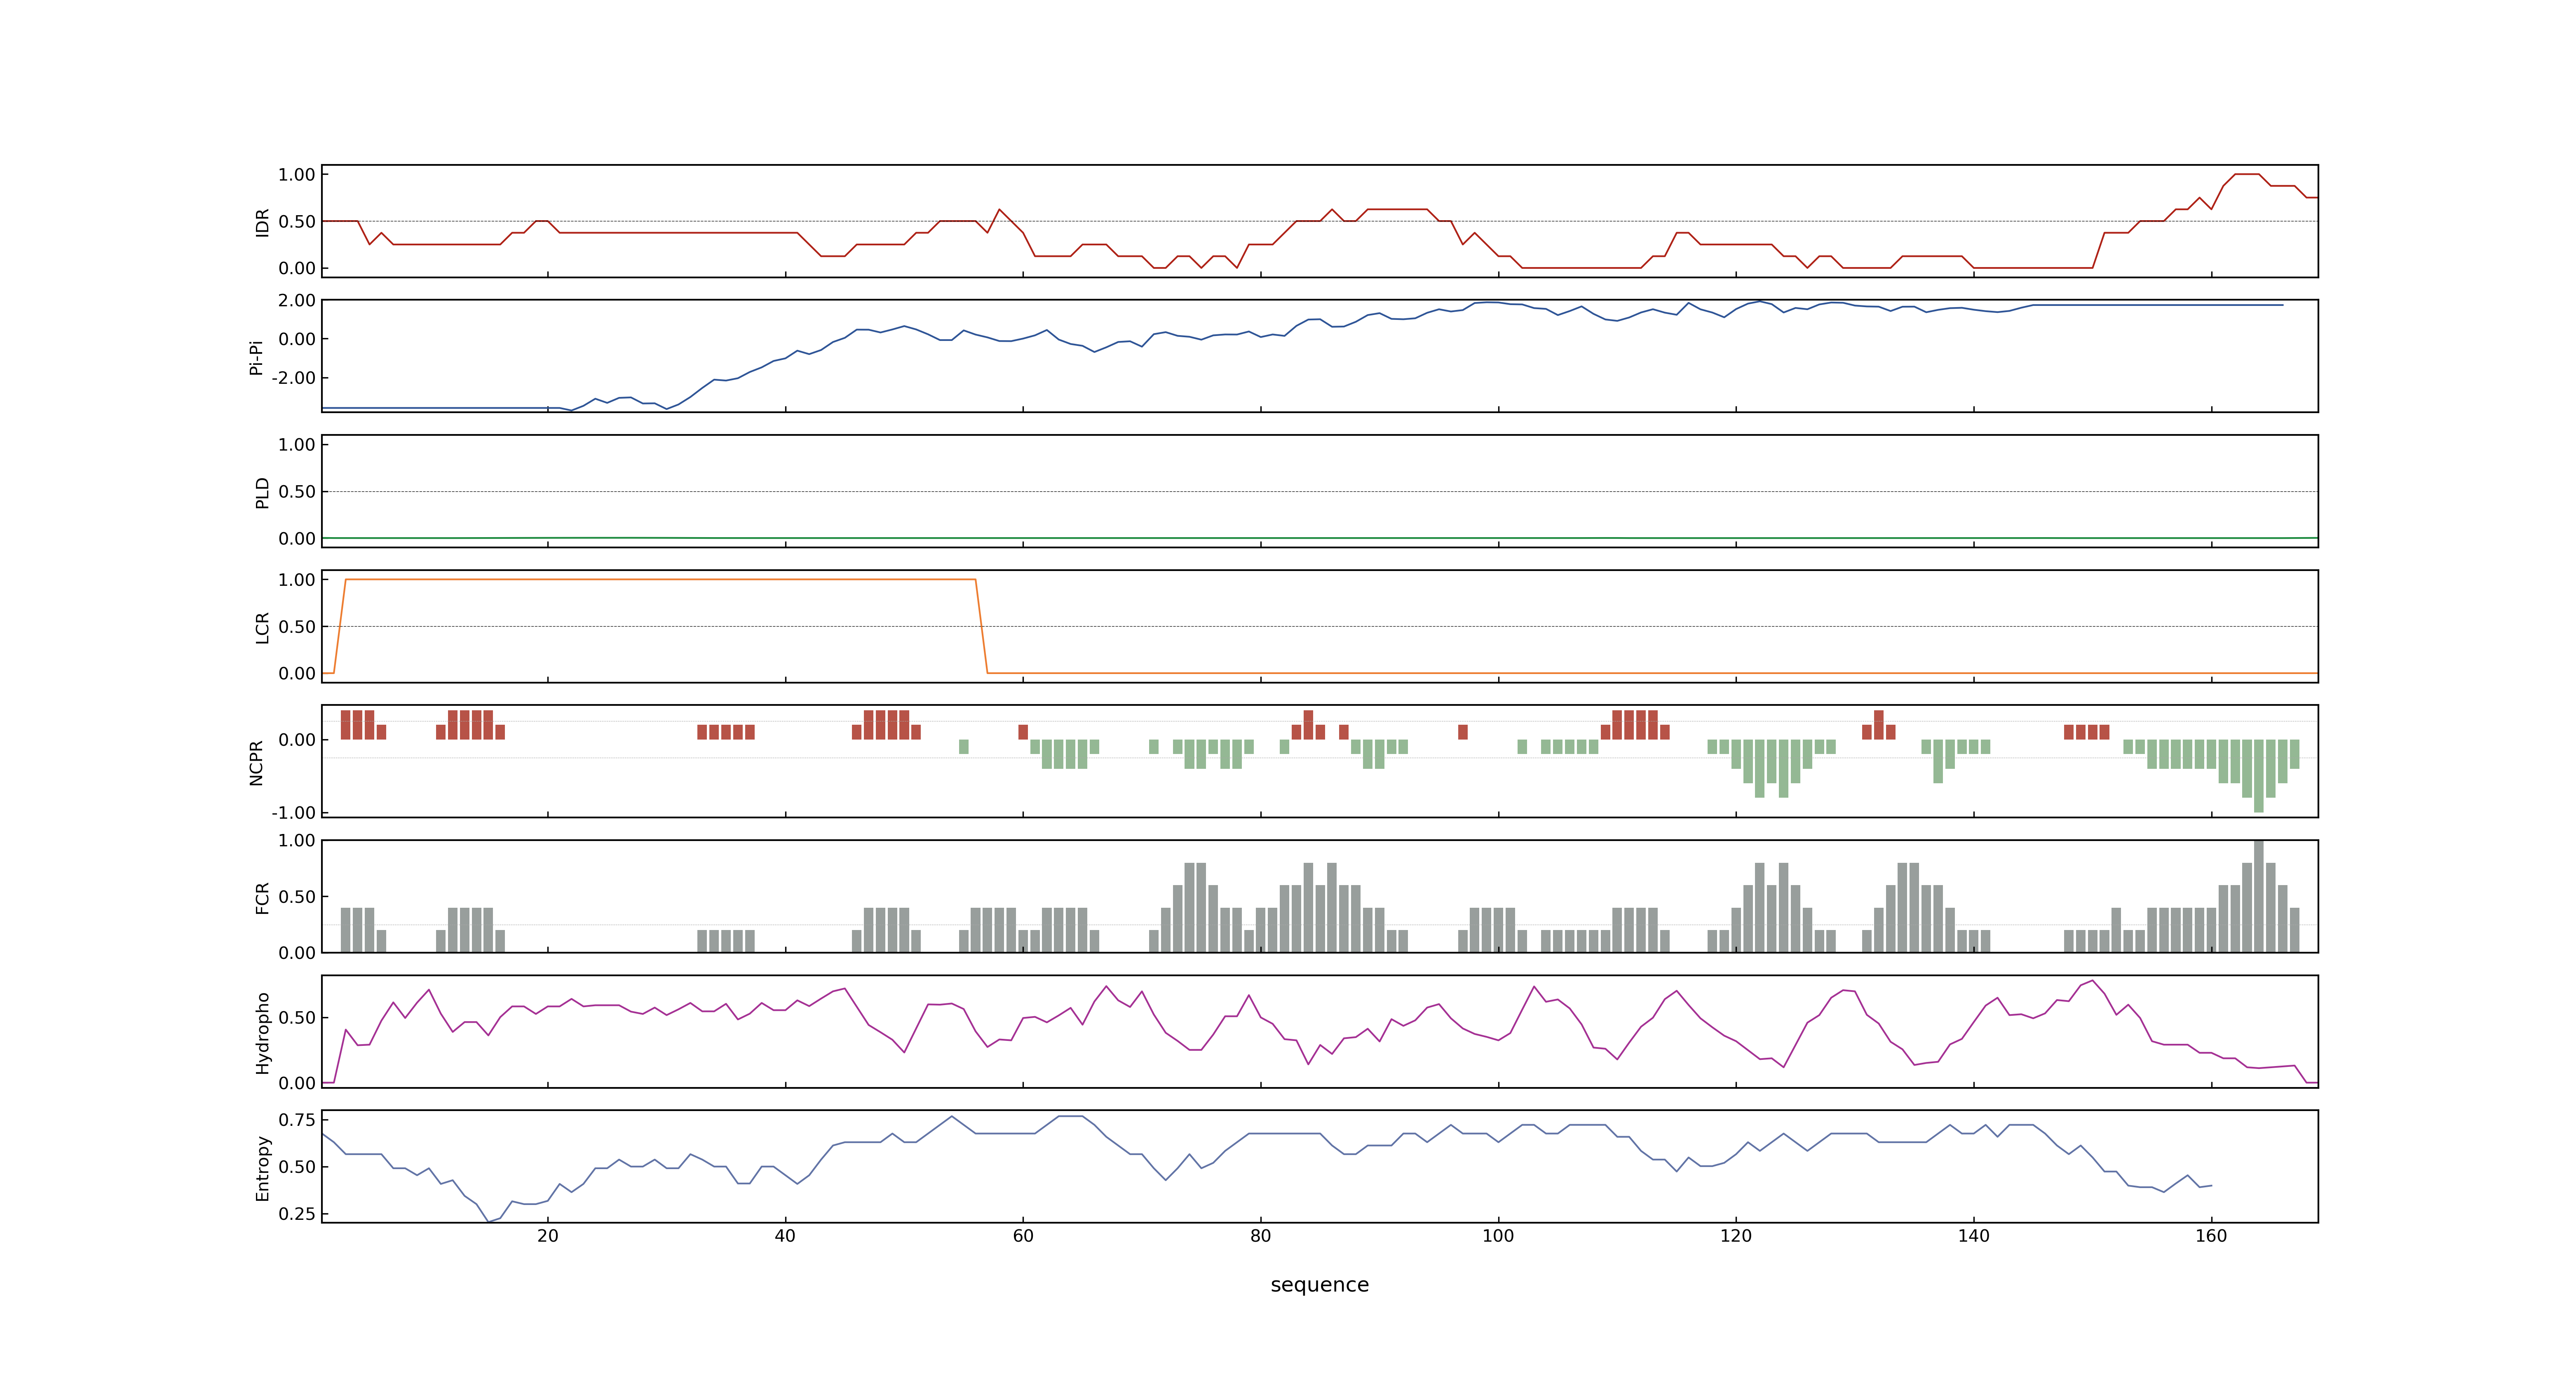Select x-axis tick label "80"
The image size is (2576, 1374).
point(1261,1236)
